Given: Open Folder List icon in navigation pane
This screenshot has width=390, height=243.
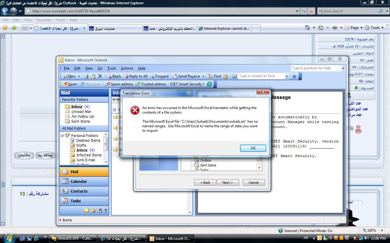Looking at the screenshot, I should [x=93, y=210].
